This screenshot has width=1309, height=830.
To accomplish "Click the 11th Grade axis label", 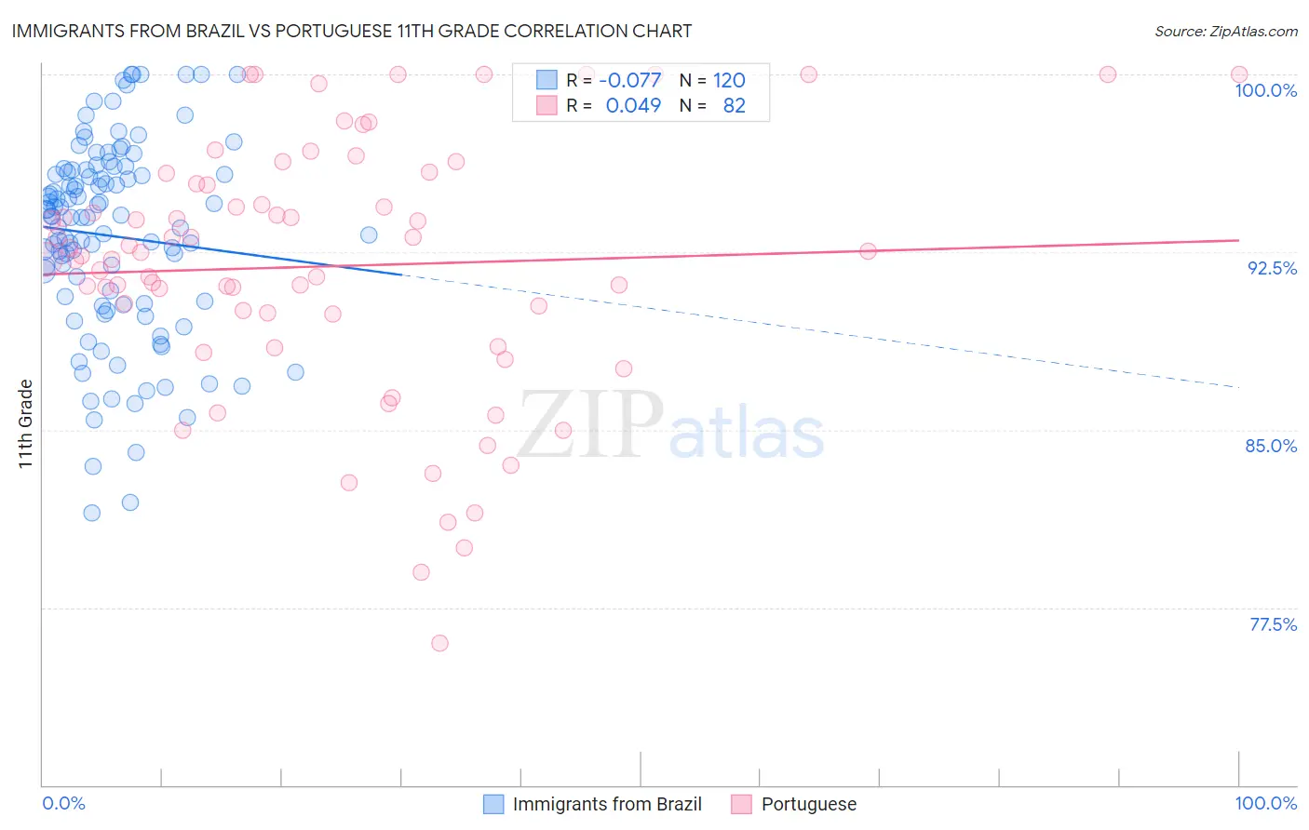I will [x=25, y=423].
